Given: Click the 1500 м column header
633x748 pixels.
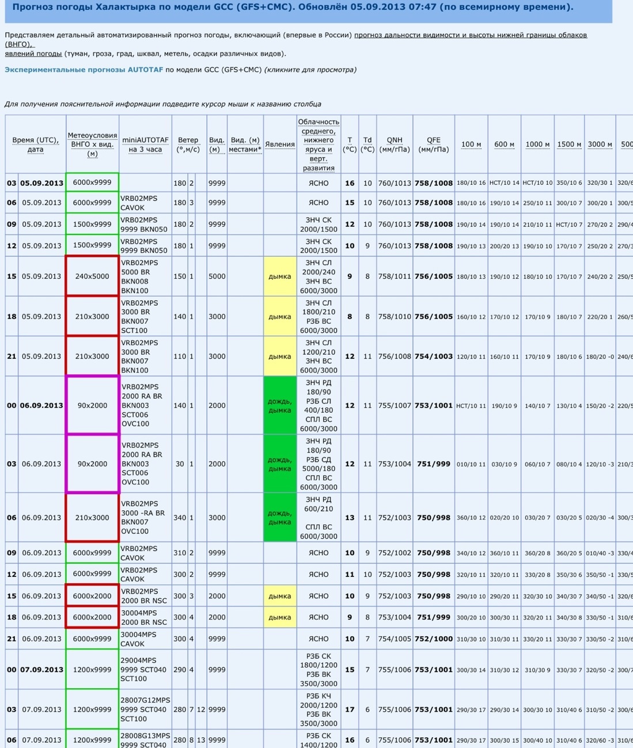Looking at the screenshot, I should pos(569,145).
